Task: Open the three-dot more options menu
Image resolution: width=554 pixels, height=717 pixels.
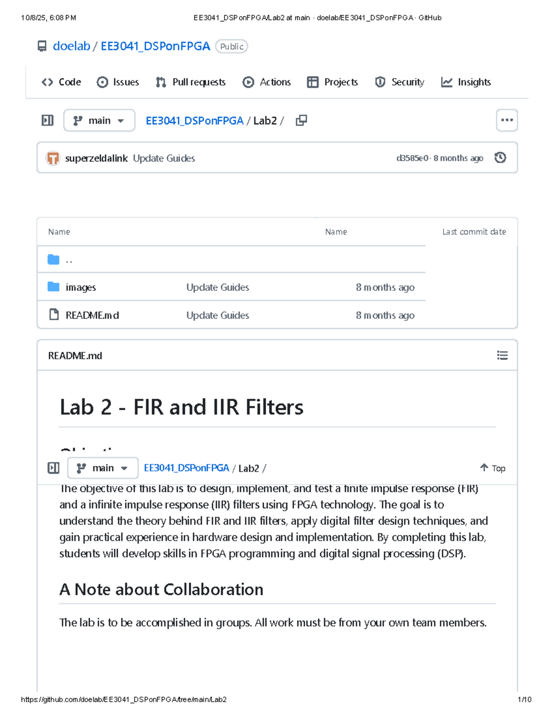Action: (507, 120)
